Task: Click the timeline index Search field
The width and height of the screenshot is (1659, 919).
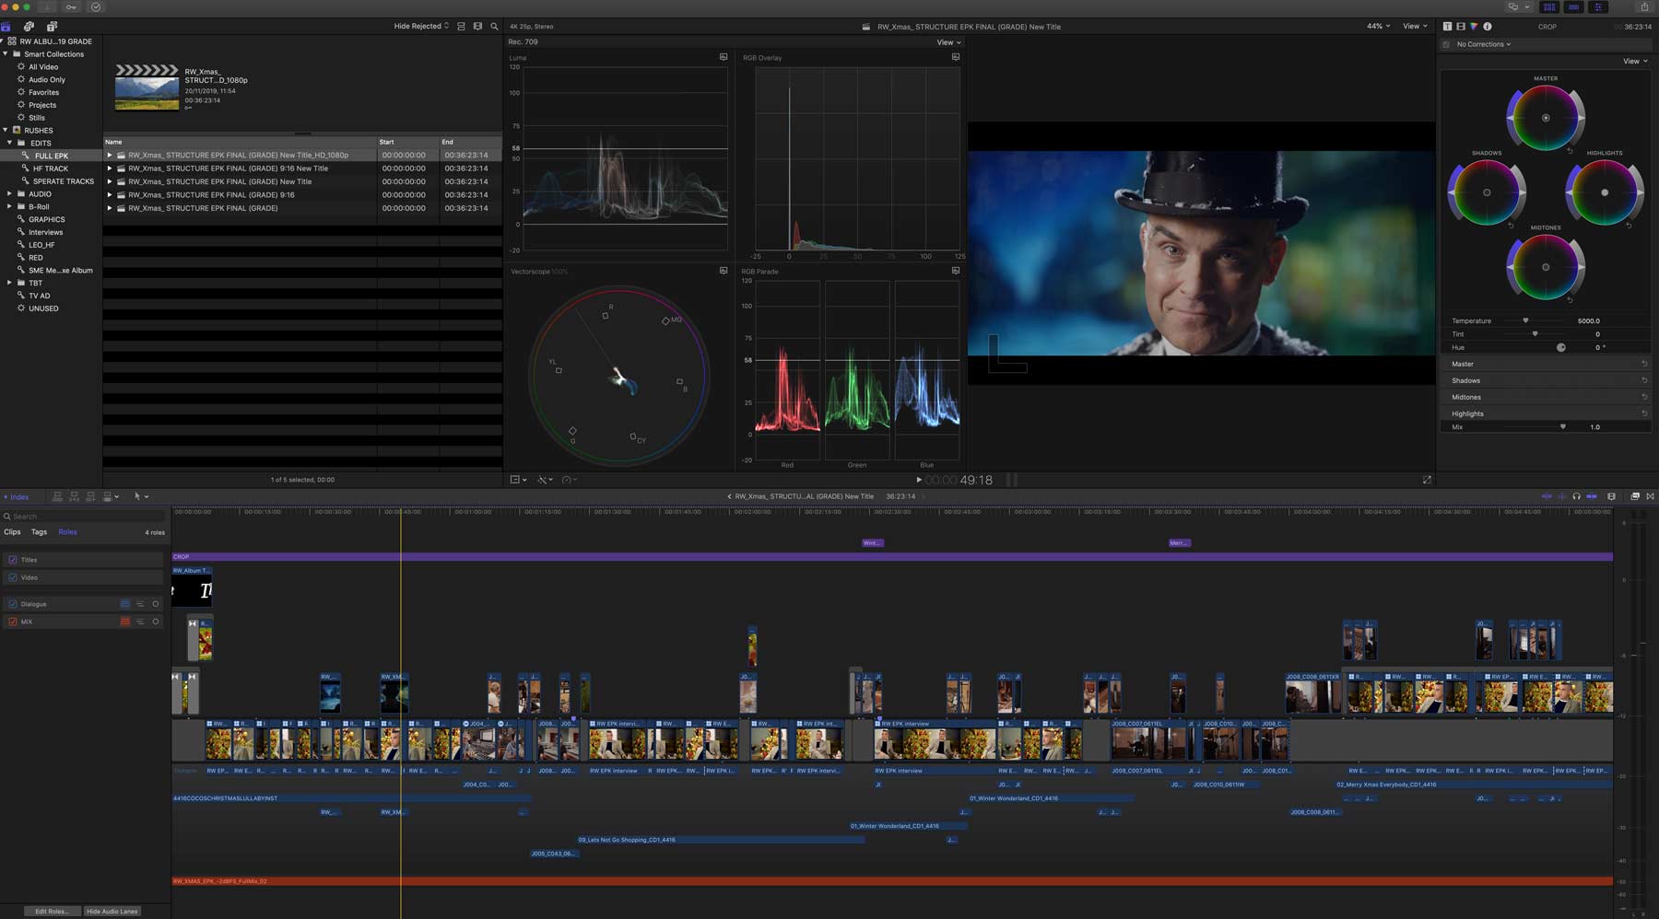Action: [x=83, y=516]
